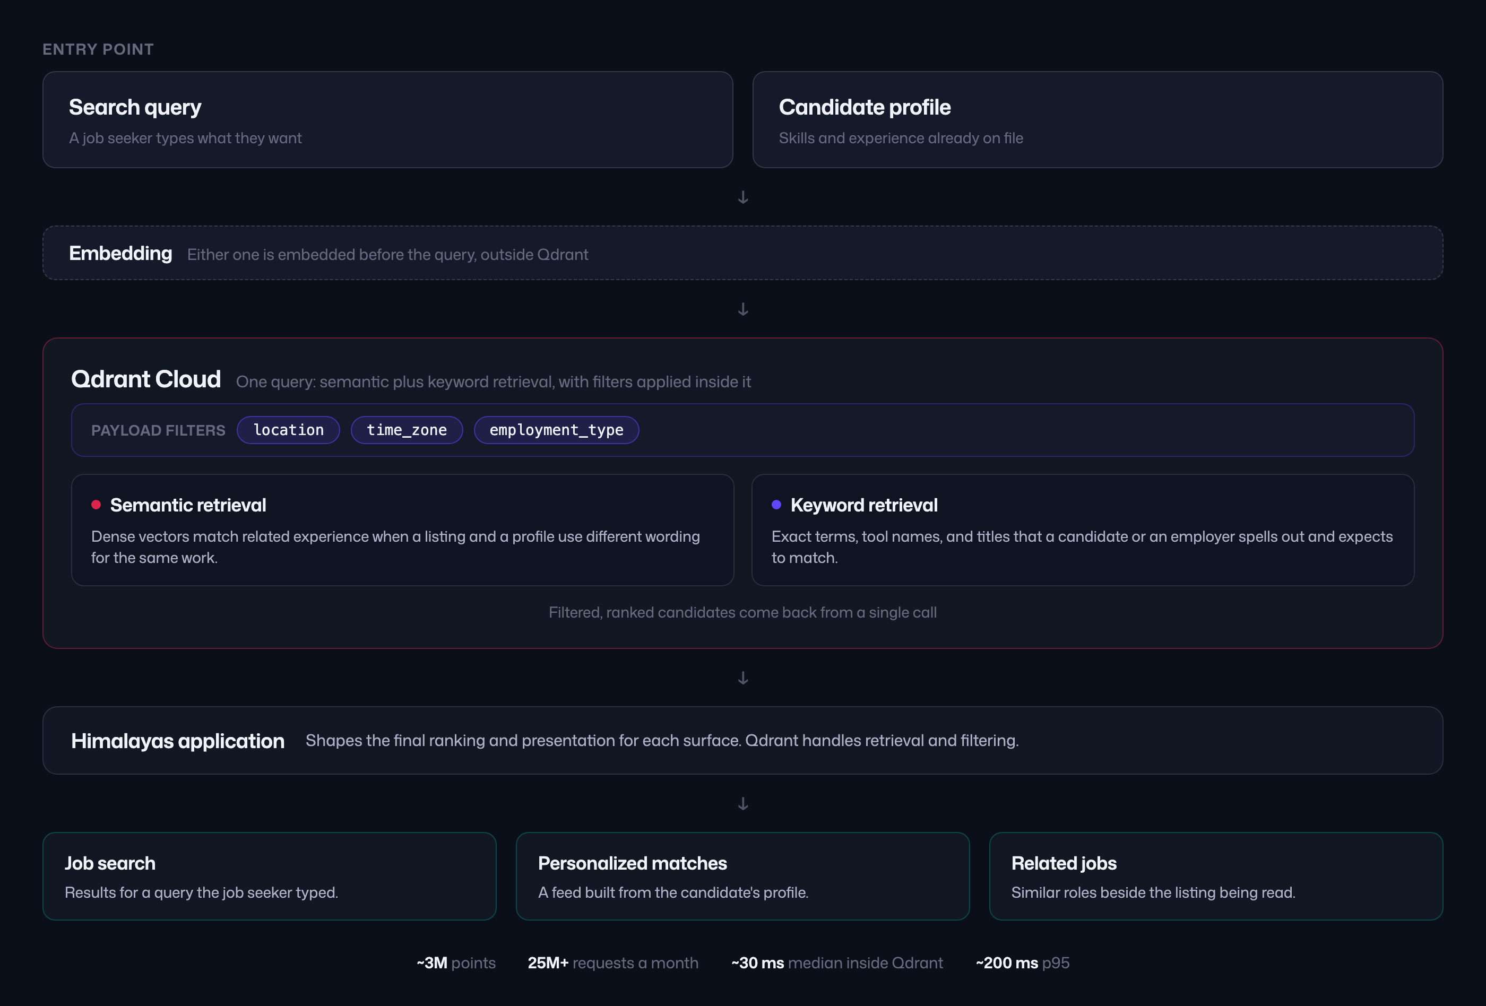Click the Embedding label
This screenshot has width=1486, height=1006.
[120, 254]
